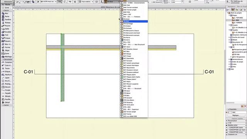Image resolution: width=247 pixels, height=139 pixels.
Task: Open the project map view in Navigator
Action: click(233, 10)
